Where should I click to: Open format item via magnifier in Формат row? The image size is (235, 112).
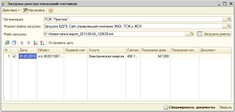click(229, 26)
